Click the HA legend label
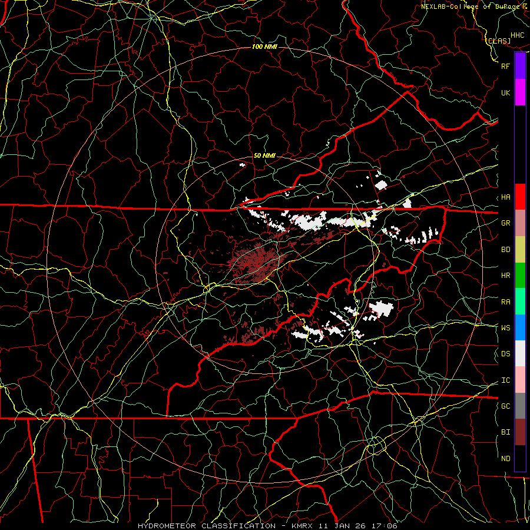The width and height of the screenshot is (530, 530). click(505, 197)
